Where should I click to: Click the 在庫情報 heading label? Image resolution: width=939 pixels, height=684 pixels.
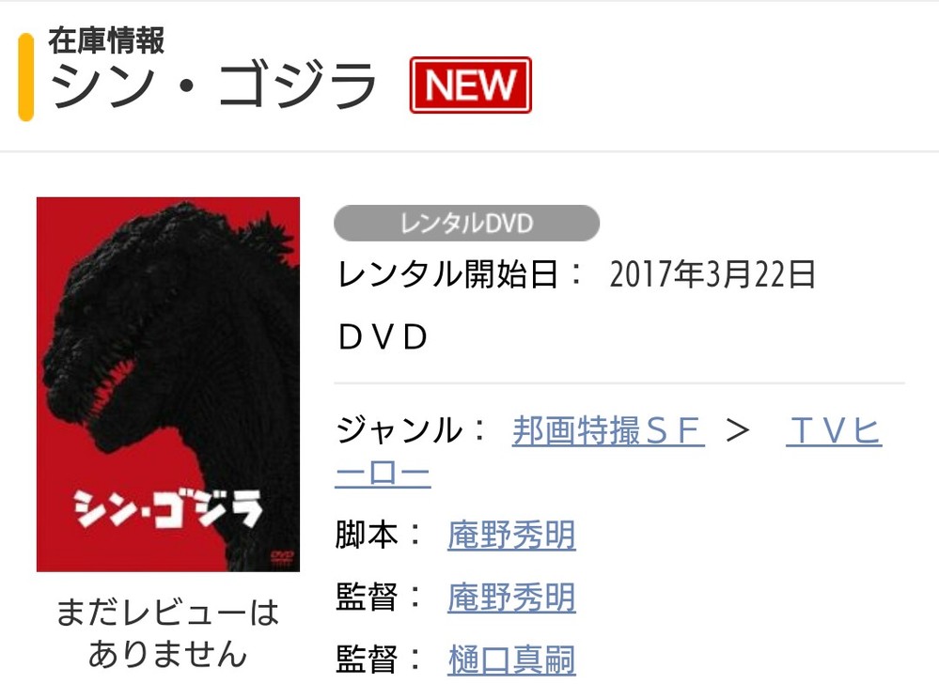click(106, 40)
